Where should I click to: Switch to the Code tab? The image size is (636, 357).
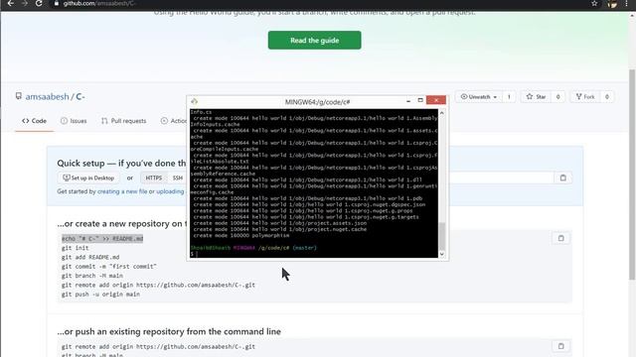(x=34, y=121)
